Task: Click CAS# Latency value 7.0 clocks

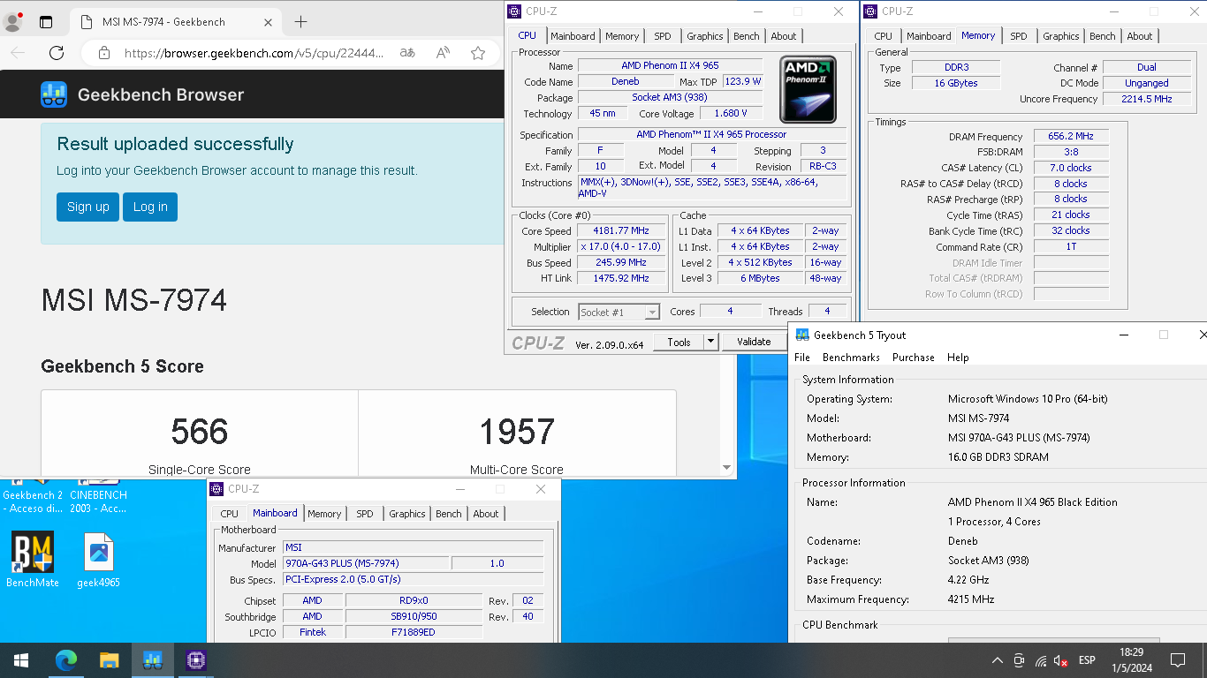Action: (x=1071, y=168)
